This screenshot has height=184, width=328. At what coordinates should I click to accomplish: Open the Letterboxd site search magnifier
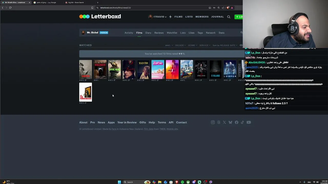229,17
